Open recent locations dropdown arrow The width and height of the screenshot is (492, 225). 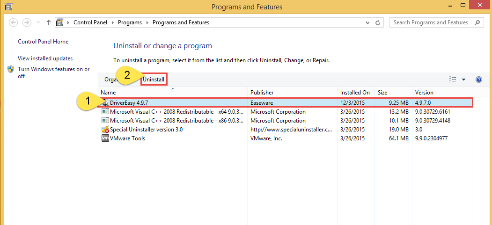click(38, 22)
